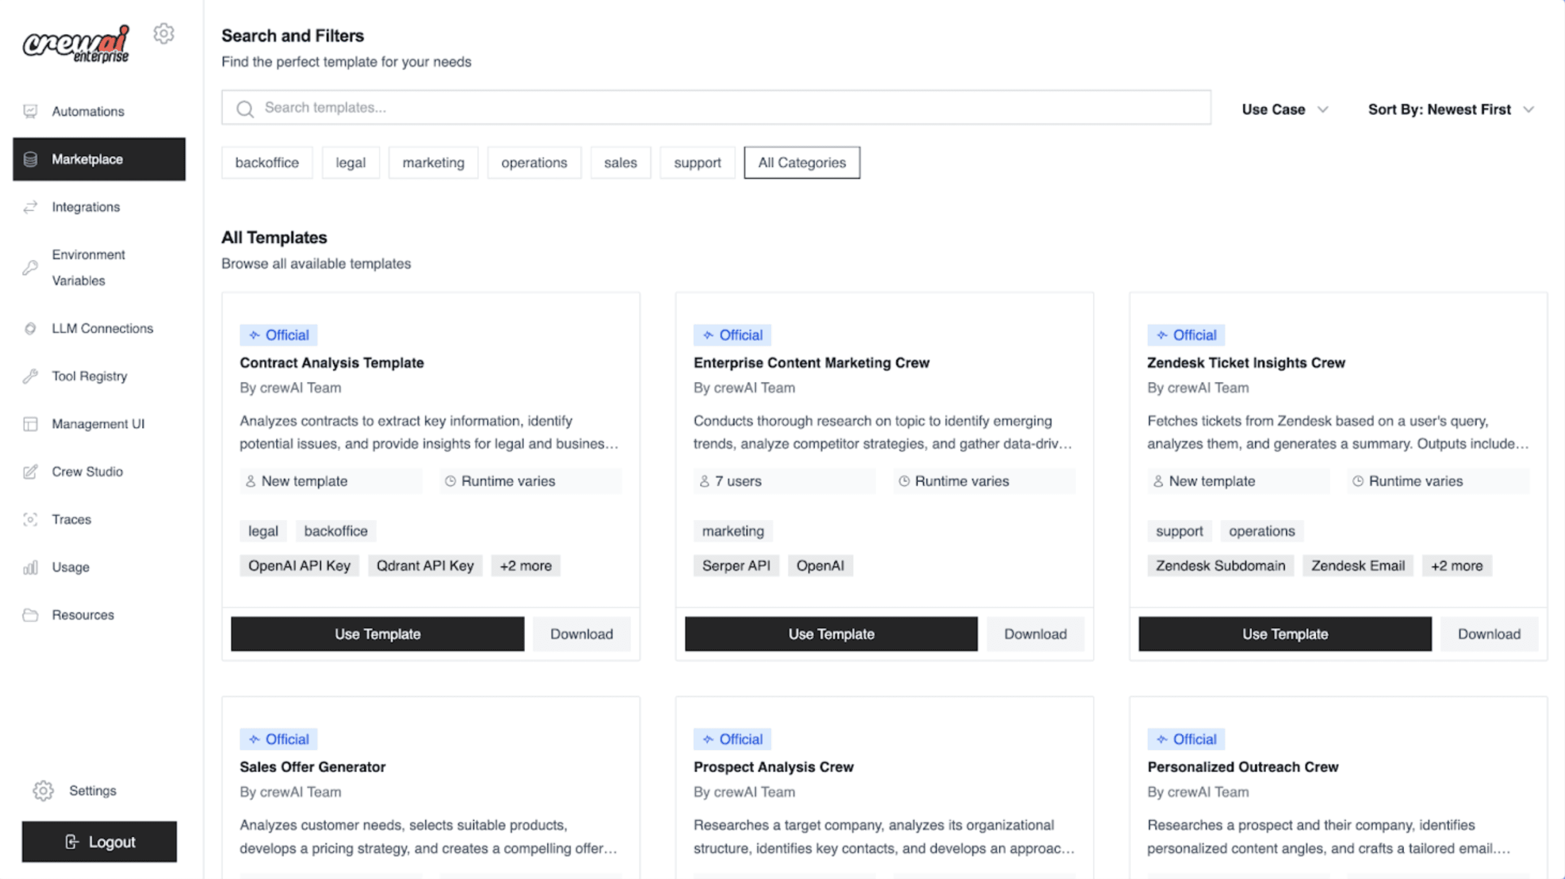Open Crew Studio pencil icon
1565x879 pixels.
[30, 472]
